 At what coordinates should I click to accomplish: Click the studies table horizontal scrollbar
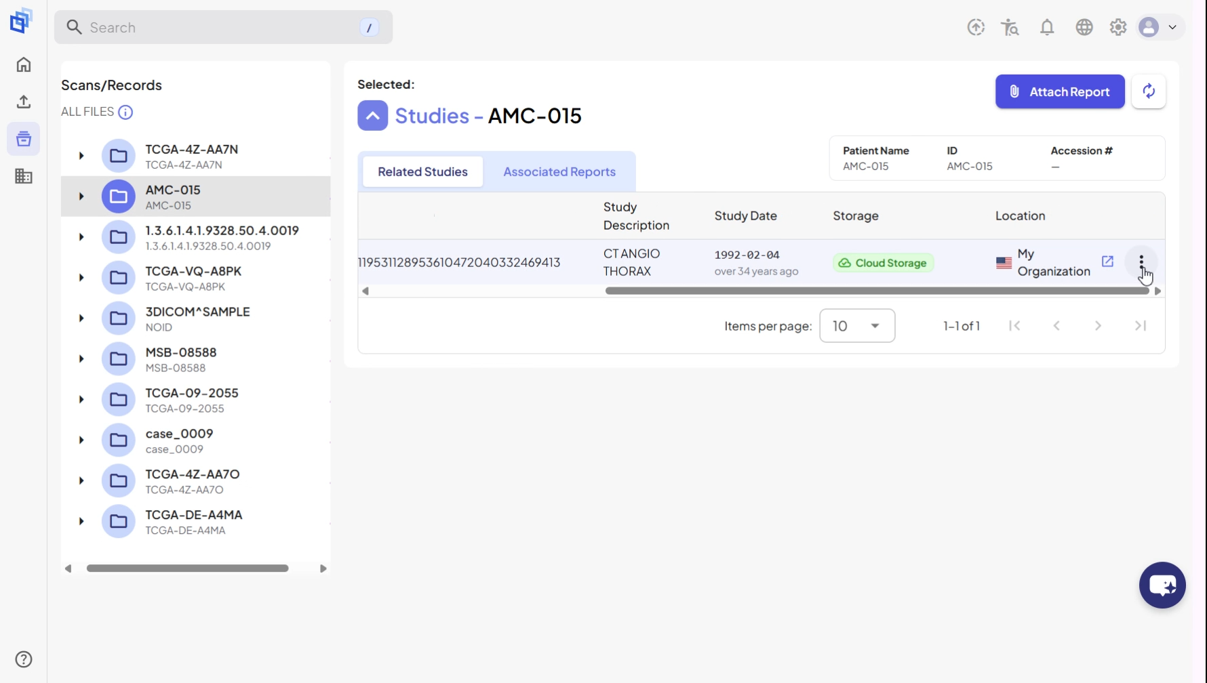click(877, 291)
